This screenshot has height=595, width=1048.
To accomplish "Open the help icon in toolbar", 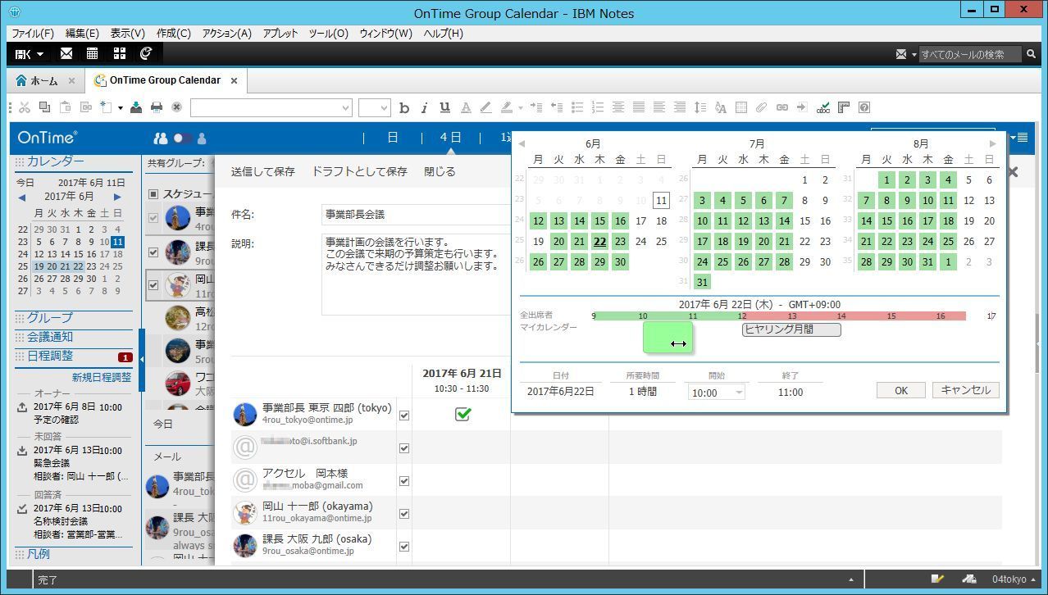I will [863, 107].
